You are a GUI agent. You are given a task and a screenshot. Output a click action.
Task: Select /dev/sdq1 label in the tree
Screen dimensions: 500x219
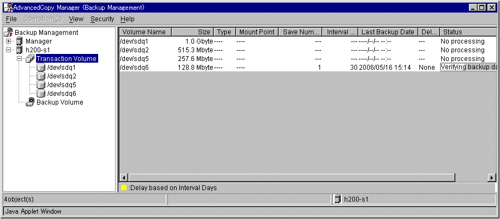point(61,67)
